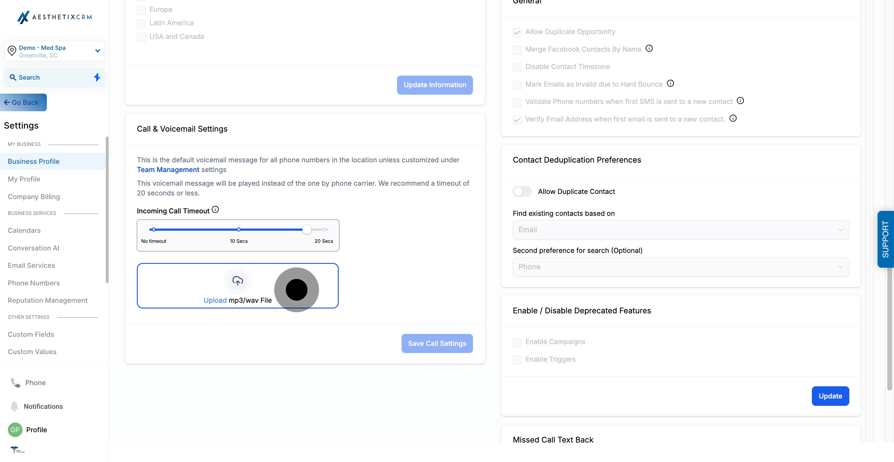The image size is (894, 462).
Task: Expand the Phone second preference dropdown
Action: (681, 267)
